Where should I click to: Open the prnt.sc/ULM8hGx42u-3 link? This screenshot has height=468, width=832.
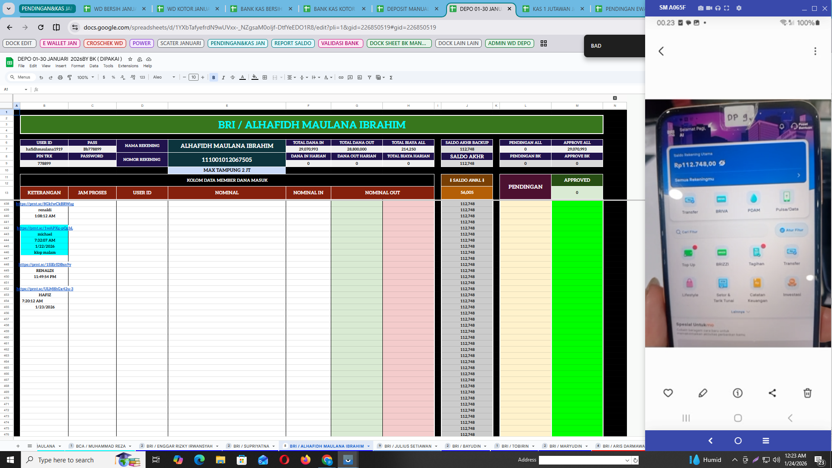(45, 289)
